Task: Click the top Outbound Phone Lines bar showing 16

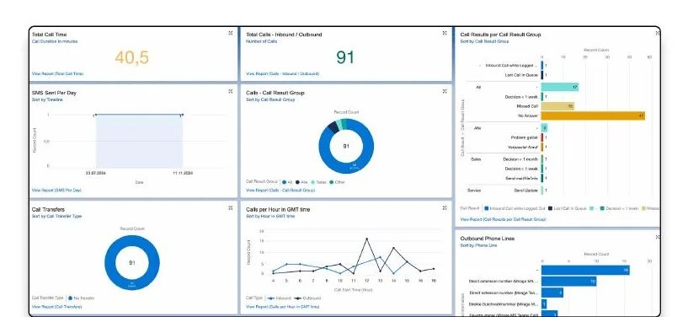Action: pos(585,270)
